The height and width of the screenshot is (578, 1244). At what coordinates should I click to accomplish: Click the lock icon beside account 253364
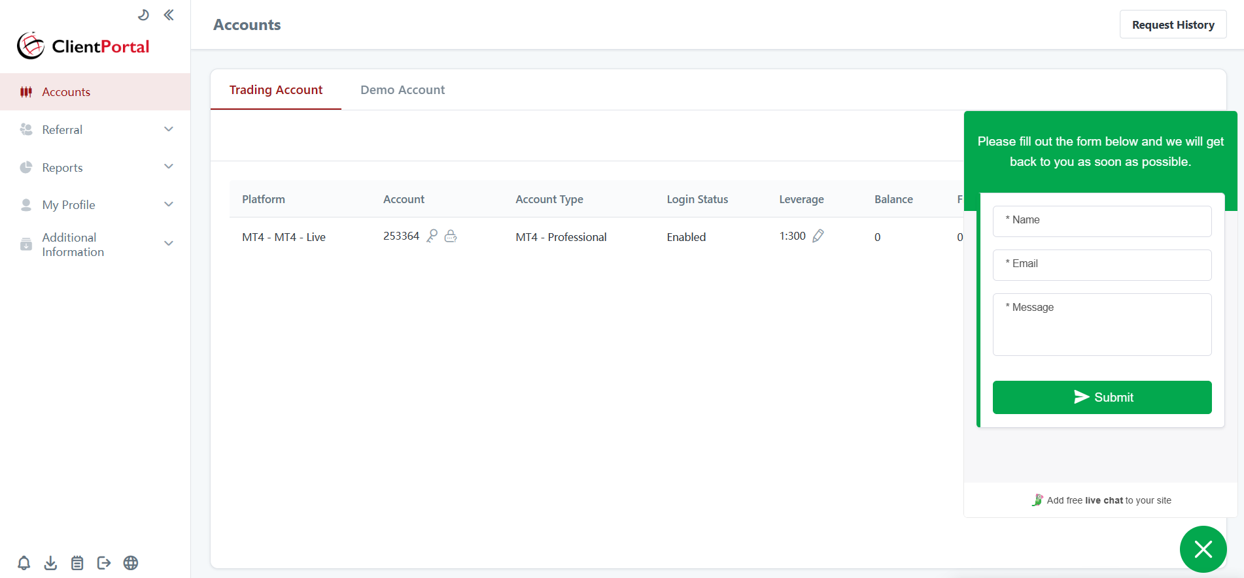[x=451, y=236]
